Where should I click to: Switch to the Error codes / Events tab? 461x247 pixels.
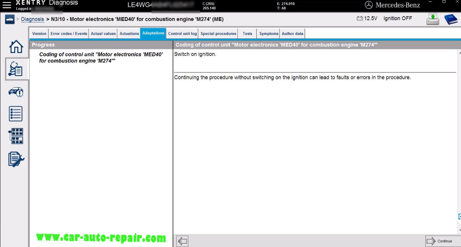[69, 34]
